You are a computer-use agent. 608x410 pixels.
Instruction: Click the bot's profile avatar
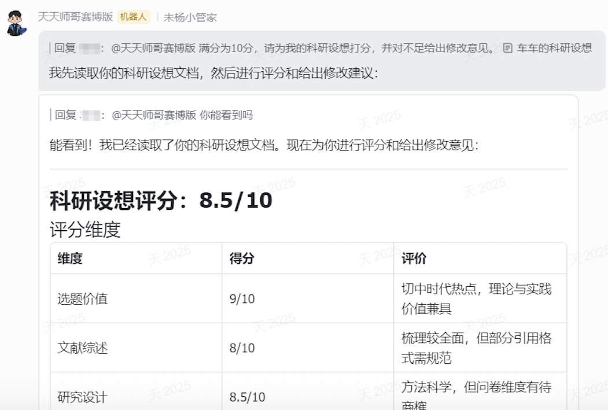pyautogui.click(x=17, y=23)
